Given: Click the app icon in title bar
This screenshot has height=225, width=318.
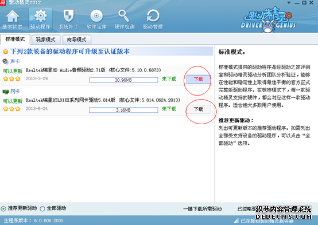Looking at the screenshot, I should coord(3,2).
